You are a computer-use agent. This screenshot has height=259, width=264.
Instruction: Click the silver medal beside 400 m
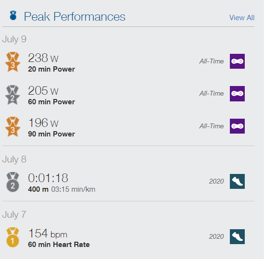[13, 182]
